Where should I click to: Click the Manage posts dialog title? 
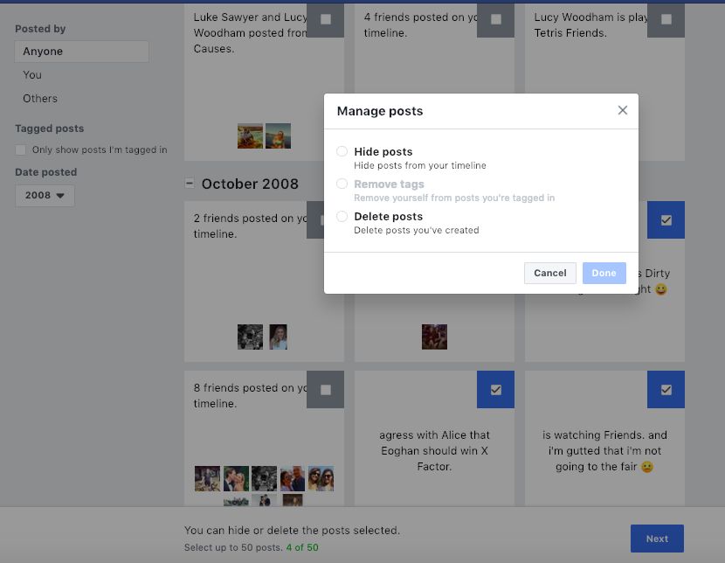380,111
